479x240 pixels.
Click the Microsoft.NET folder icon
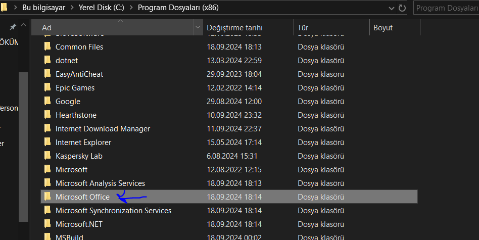tap(47, 224)
